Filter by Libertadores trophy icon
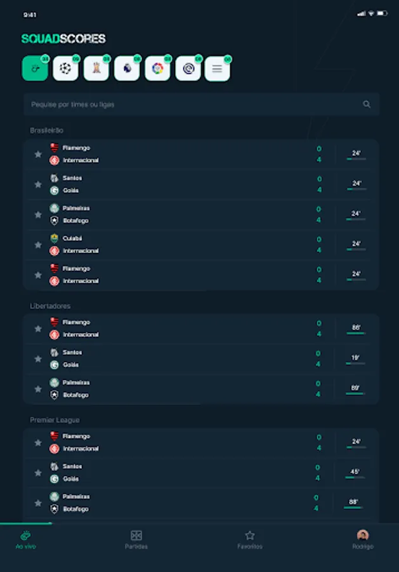The image size is (399, 572). [96, 69]
